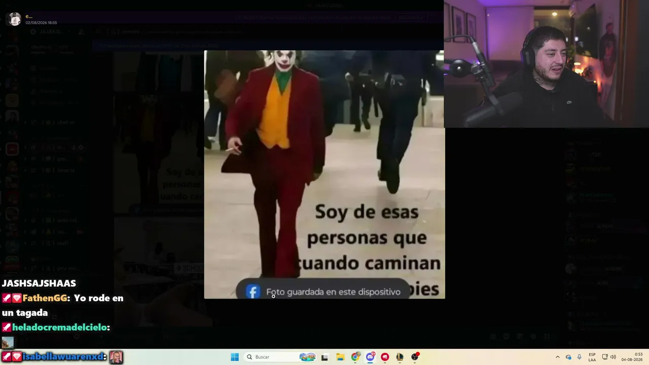Click the "Soy de esas personas que" caption
The image size is (649, 365).
click(x=367, y=225)
